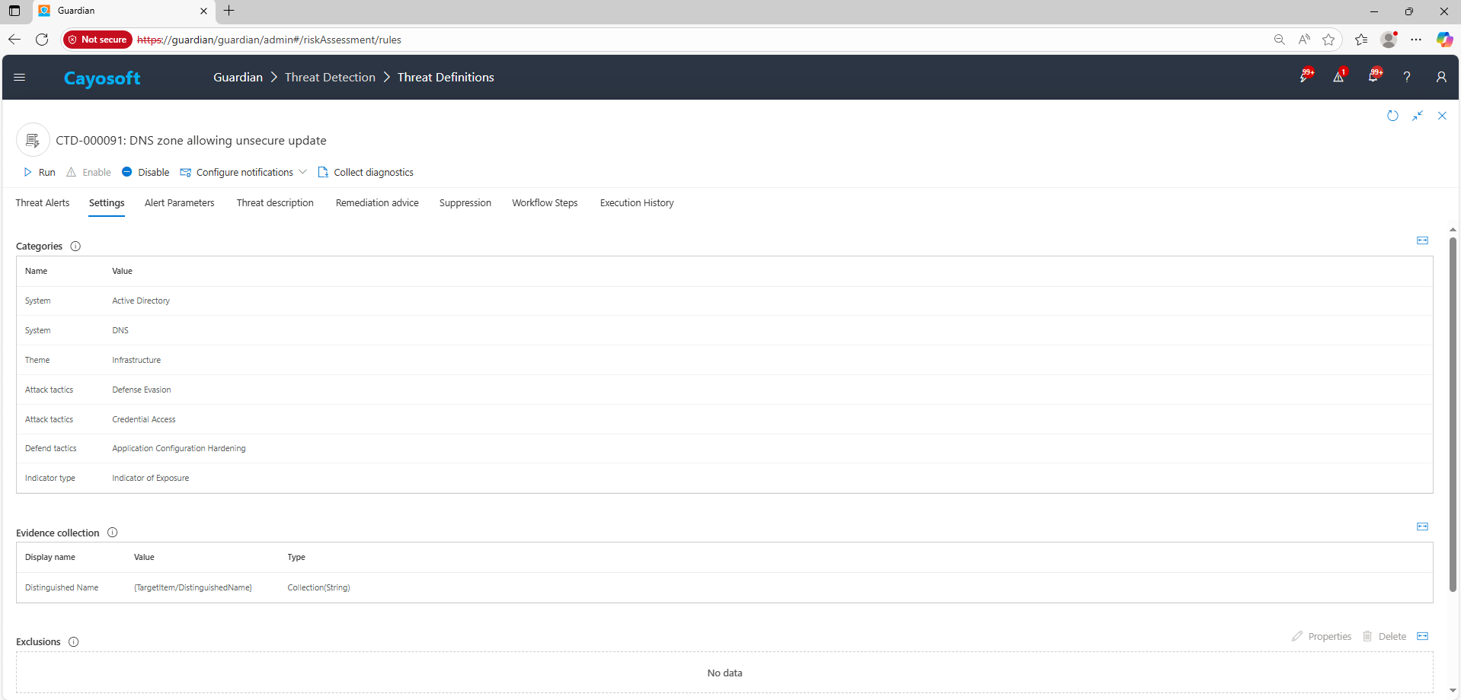Collapse the threat definition panel view
The width and height of the screenshot is (1461, 700).
[1417, 116]
